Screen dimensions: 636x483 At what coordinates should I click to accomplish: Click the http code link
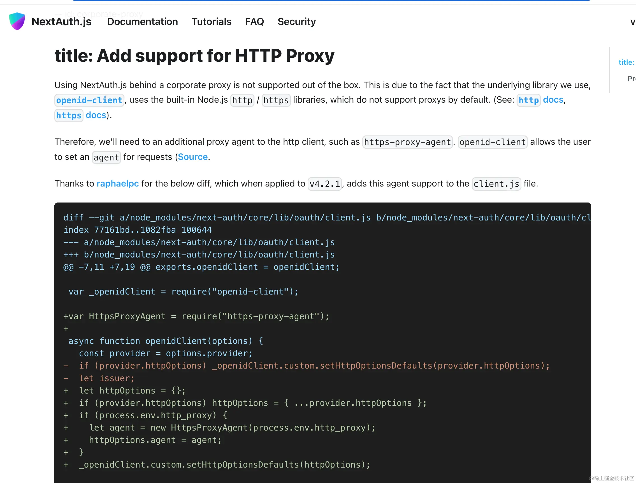coord(528,100)
